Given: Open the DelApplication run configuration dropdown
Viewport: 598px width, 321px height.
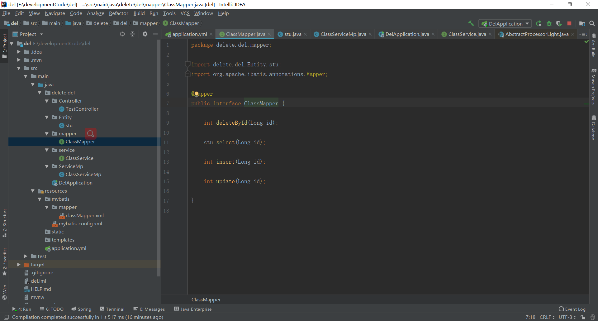Looking at the screenshot, I should coord(505,24).
